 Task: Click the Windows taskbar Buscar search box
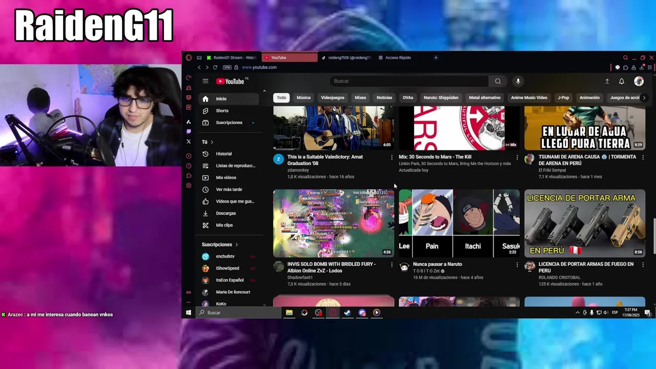(239, 313)
